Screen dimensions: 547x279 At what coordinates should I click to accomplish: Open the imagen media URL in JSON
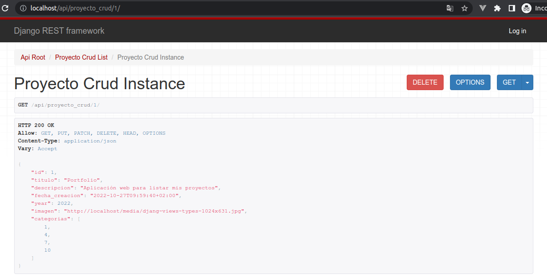point(155,211)
